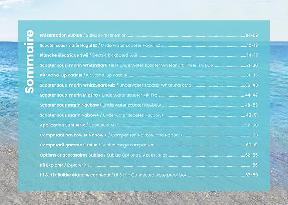Open Options et accessoires Sublue entry
The width and height of the screenshot is (288, 205).
tap(72, 155)
